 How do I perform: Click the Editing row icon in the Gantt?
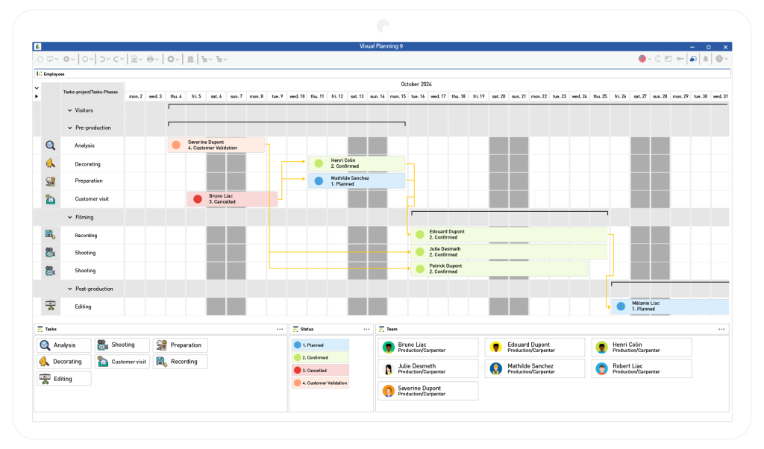pyautogui.click(x=50, y=306)
